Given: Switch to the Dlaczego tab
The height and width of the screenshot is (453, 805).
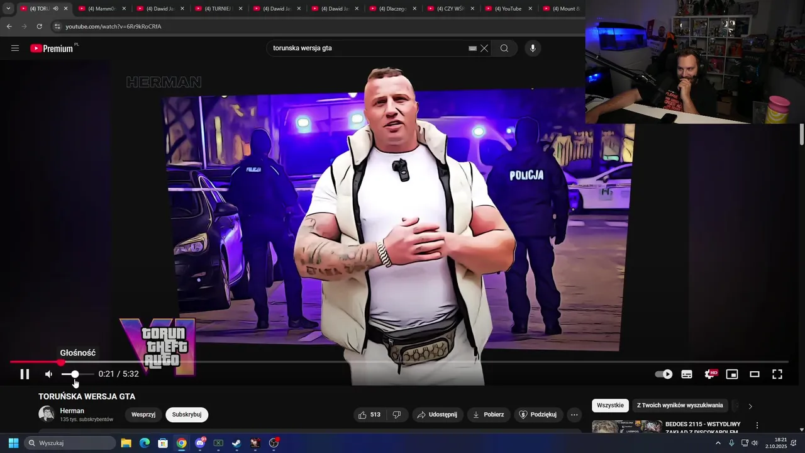Looking at the screenshot, I should tap(391, 9).
